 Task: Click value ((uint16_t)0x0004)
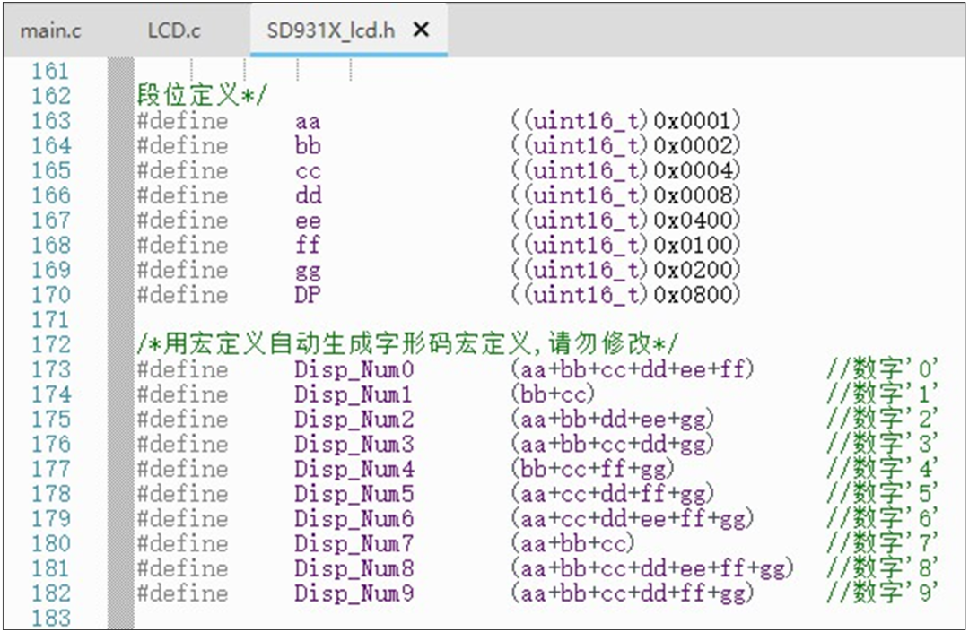click(x=625, y=170)
